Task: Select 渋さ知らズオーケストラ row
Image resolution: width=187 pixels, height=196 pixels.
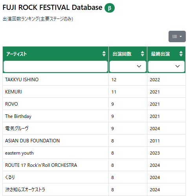Action: click(94, 189)
